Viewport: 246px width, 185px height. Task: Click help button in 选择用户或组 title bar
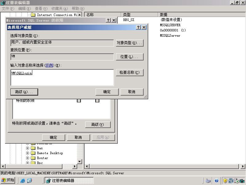pyautogui.click(x=138, y=27)
